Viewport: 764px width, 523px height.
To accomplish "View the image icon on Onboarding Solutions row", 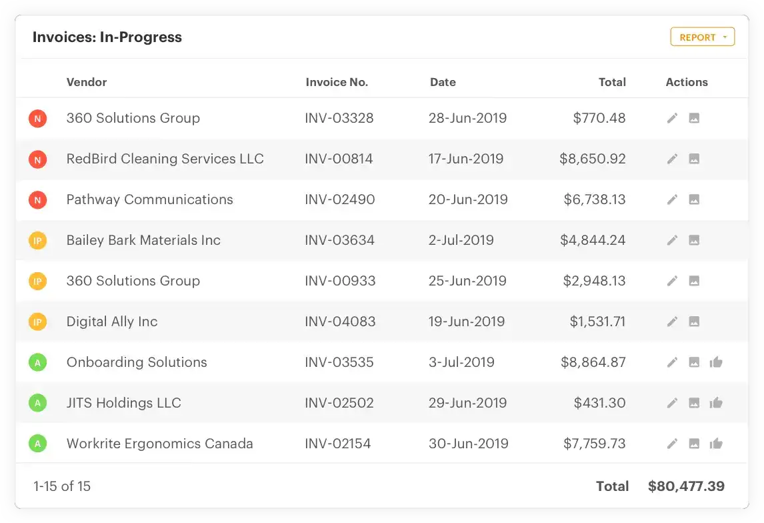I will [x=694, y=362].
